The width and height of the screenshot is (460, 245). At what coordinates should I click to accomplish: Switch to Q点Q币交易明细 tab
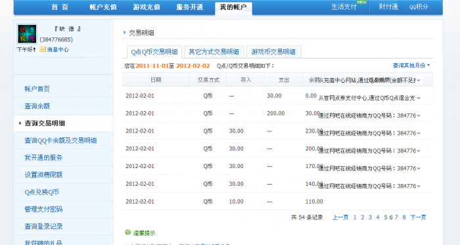(x=154, y=52)
